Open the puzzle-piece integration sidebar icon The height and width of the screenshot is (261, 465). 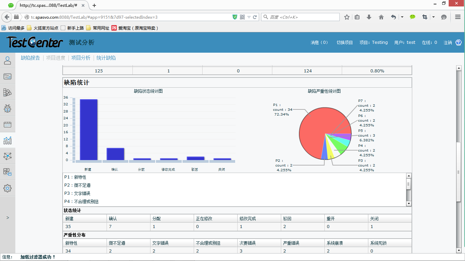pyautogui.click(x=7, y=172)
